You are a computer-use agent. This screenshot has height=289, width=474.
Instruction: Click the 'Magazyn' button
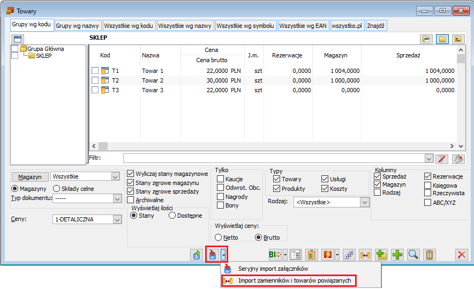(x=29, y=177)
